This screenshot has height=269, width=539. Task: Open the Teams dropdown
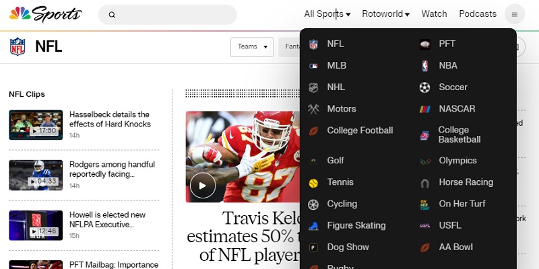[252, 47]
